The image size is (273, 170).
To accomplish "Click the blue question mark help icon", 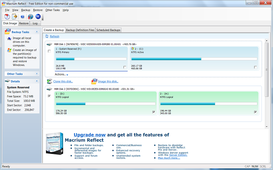I will 23,17.
